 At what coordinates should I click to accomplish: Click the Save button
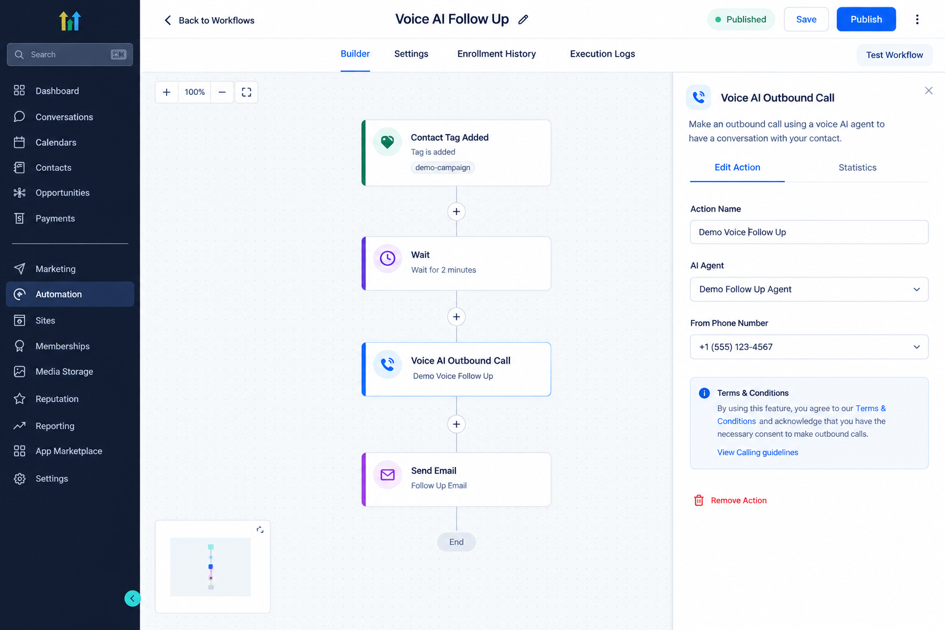click(x=806, y=20)
